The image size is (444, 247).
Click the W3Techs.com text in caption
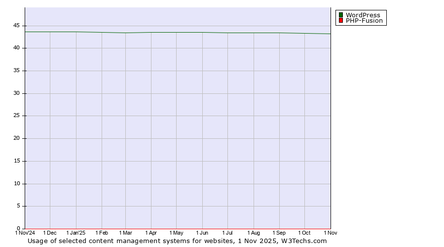click(304, 241)
